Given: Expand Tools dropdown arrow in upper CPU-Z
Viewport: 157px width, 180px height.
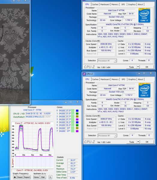Looking at the screenshot, I should tap(138, 67).
